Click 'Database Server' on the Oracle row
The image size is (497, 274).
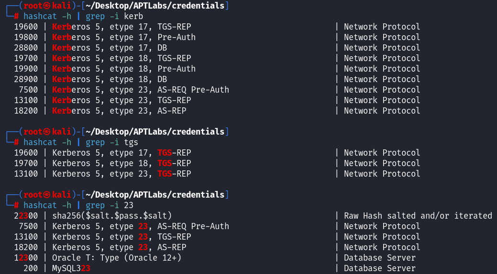pos(379,258)
